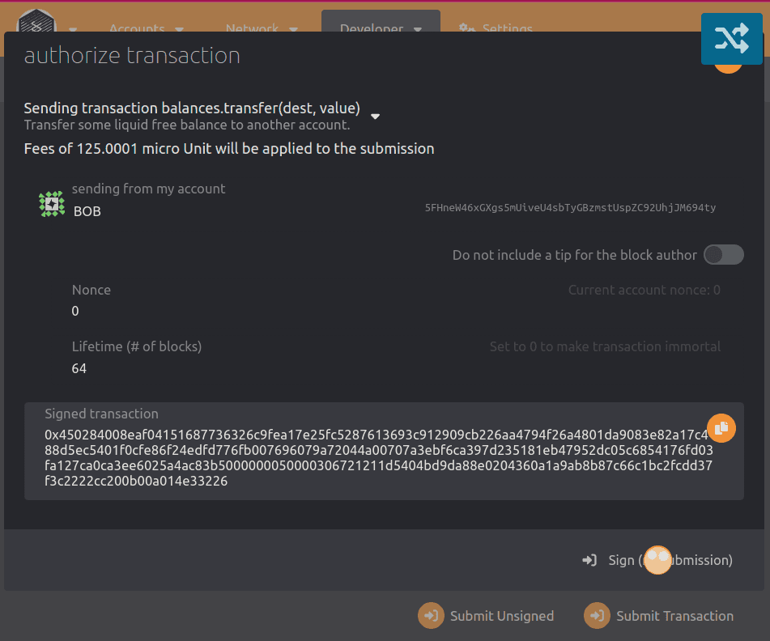
Task: Select the Nonce value field
Action: (75, 311)
